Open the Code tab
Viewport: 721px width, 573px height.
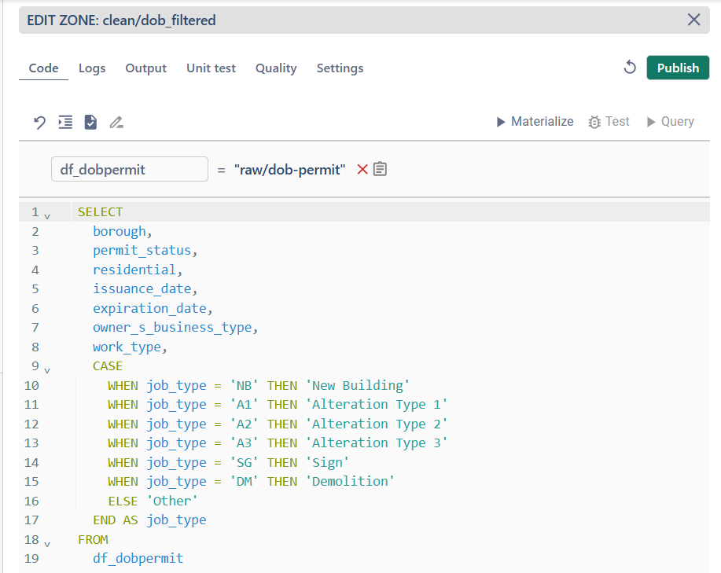point(44,68)
